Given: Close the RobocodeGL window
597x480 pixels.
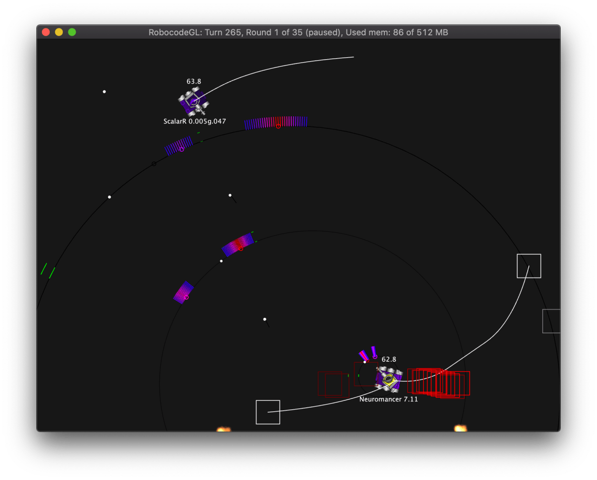Looking at the screenshot, I should [x=46, y=32].
